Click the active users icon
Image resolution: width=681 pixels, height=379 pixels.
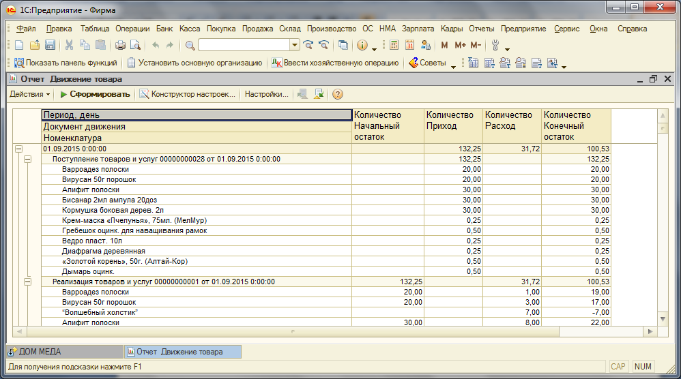[426, 45]
